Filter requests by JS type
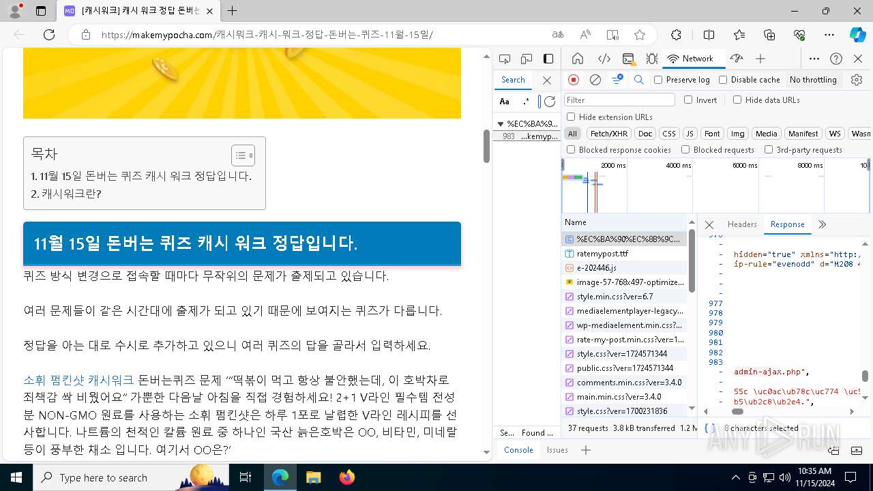The width and height of the screenshot is (873, 491). (x=690, y=134)
